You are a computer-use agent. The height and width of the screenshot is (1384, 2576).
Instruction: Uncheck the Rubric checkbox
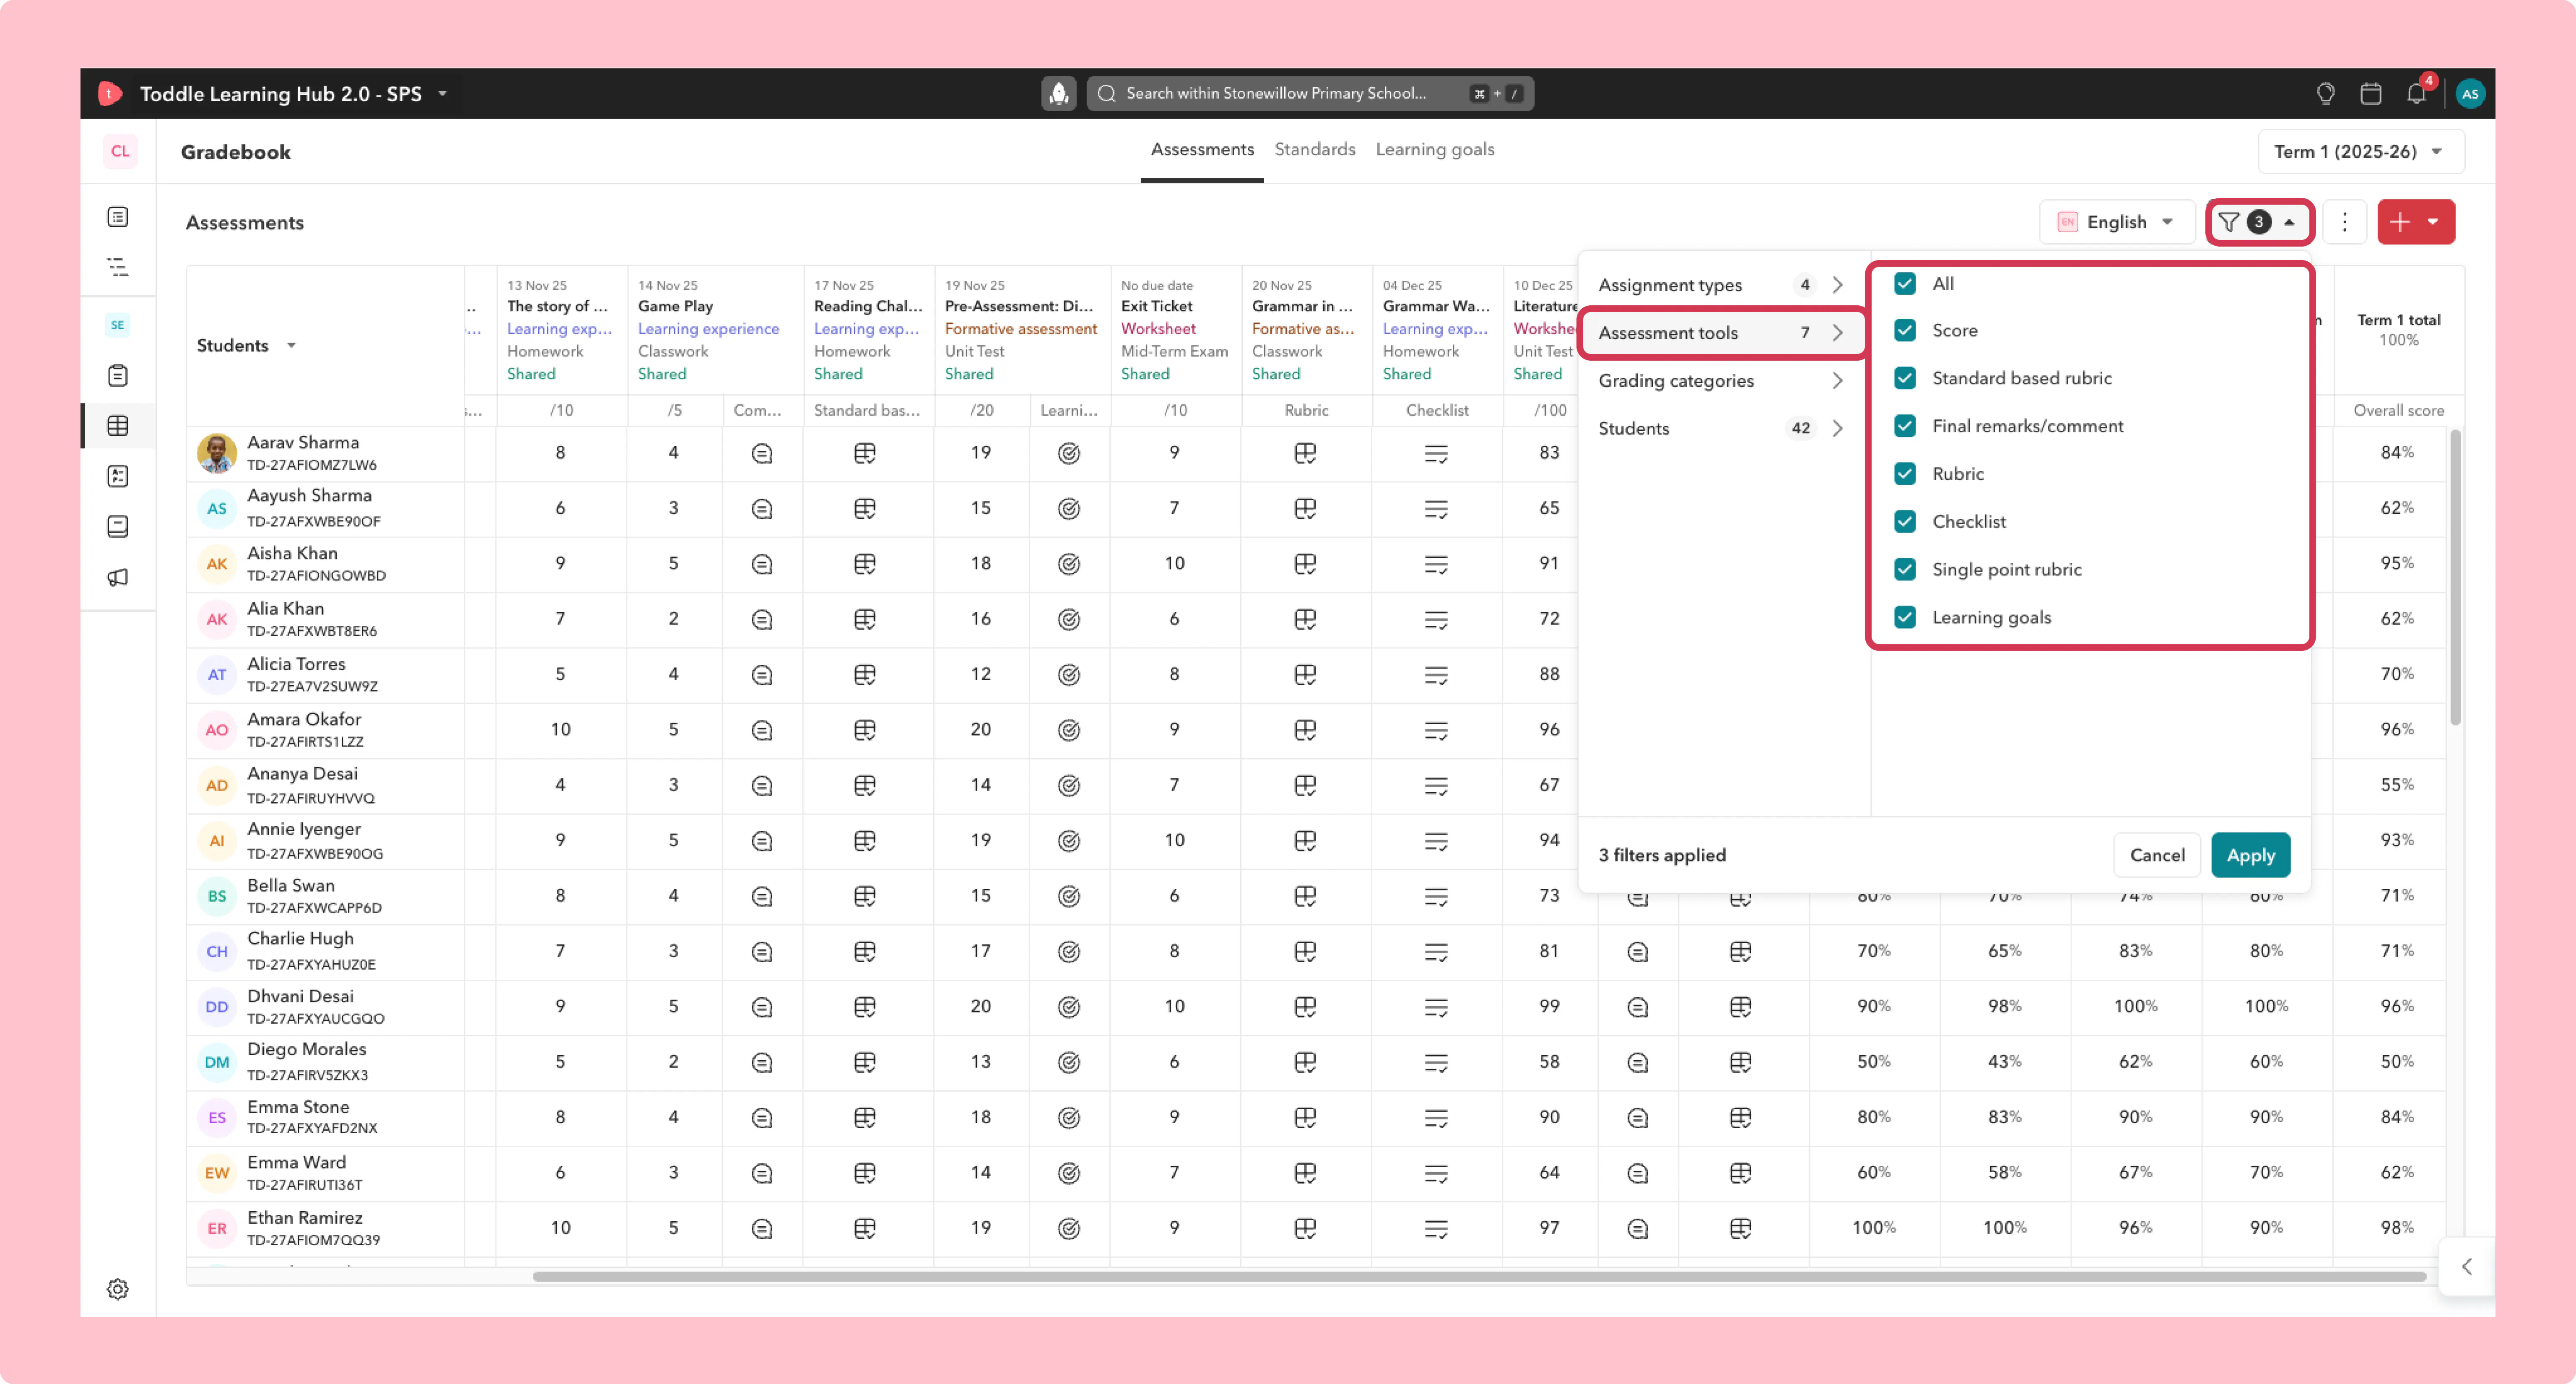[1905, 474]
